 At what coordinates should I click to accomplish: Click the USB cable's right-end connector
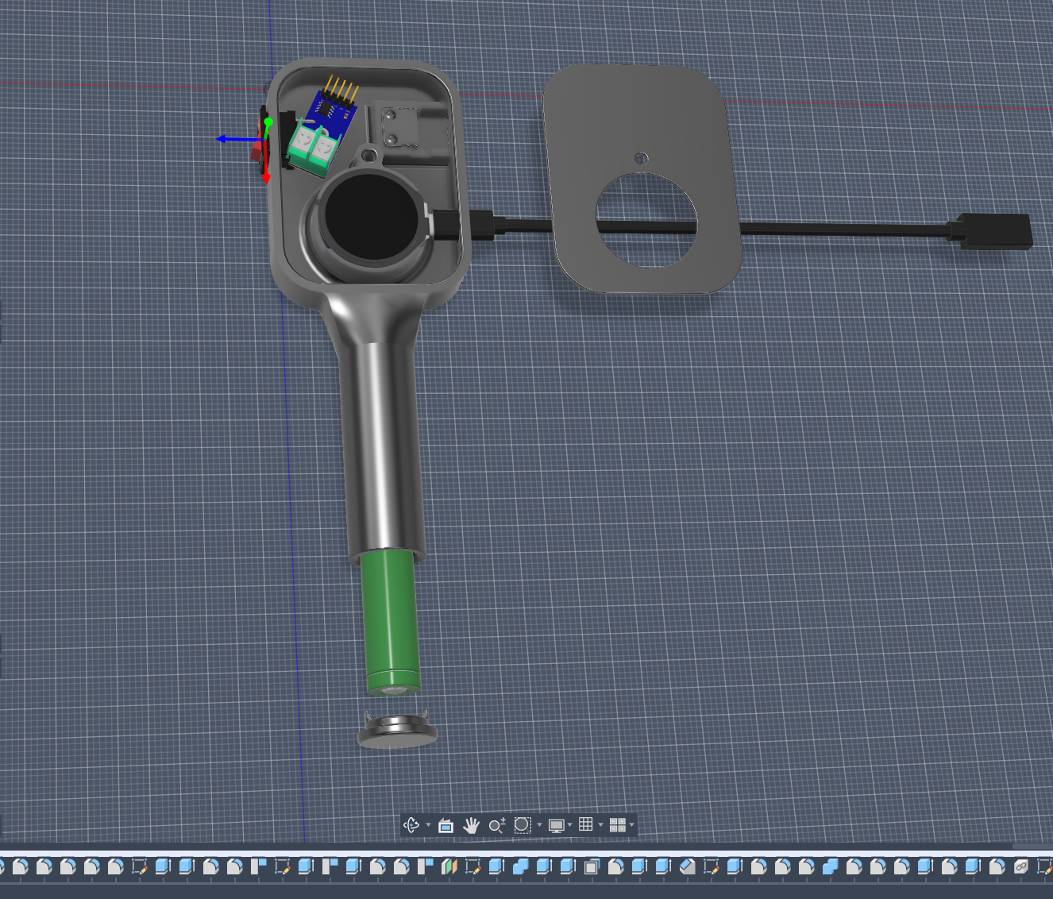point(995,231)
